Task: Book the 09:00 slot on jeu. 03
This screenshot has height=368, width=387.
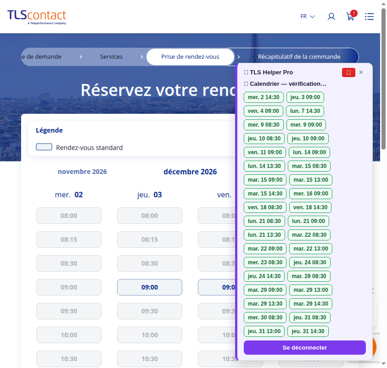Action: pyautogui.click(x=150, y=287)
